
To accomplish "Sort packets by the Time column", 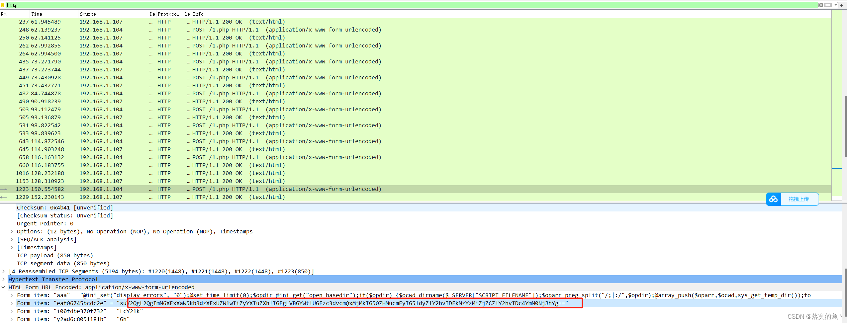I will [x=54, y=14].
